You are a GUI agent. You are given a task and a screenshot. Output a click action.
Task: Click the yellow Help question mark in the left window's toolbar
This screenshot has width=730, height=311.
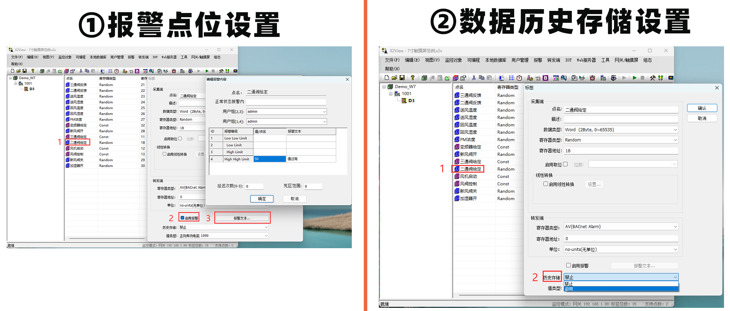[33, 71]
